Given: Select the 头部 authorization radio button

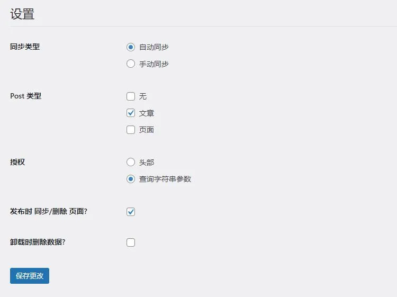Looking at the screenshot, I should coord(131,163).
